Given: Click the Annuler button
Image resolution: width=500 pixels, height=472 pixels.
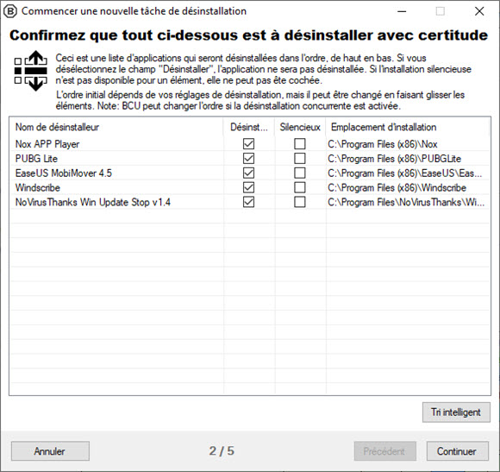Looking at the screenshot, I should (50, 451).
